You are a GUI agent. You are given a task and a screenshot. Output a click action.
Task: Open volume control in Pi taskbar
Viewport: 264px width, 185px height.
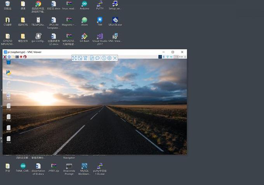171,57
